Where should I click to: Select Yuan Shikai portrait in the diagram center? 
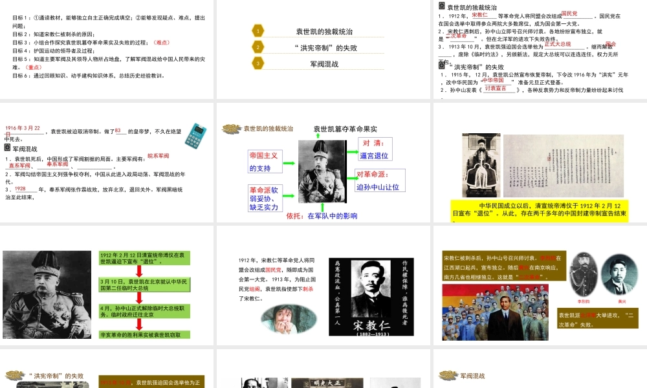click(x=322, y=171)
